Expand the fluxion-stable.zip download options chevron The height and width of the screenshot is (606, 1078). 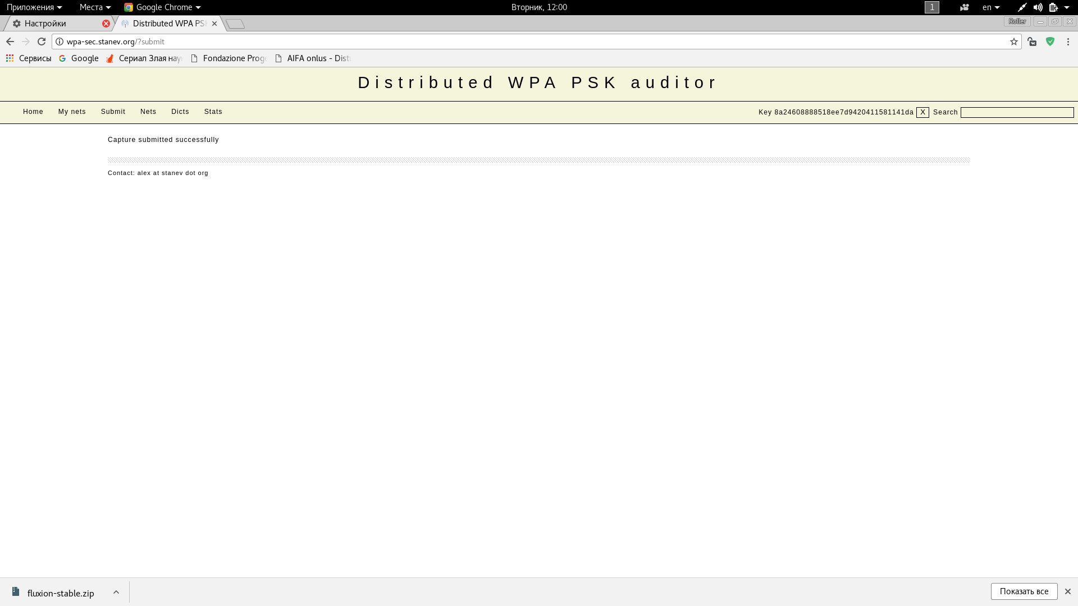pyautogui.click(x=116, y=593)
